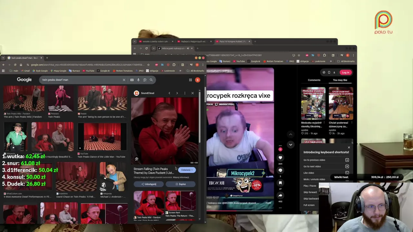
Task: Close the keyboard shortcuts popup
Action: pos(349,148)
